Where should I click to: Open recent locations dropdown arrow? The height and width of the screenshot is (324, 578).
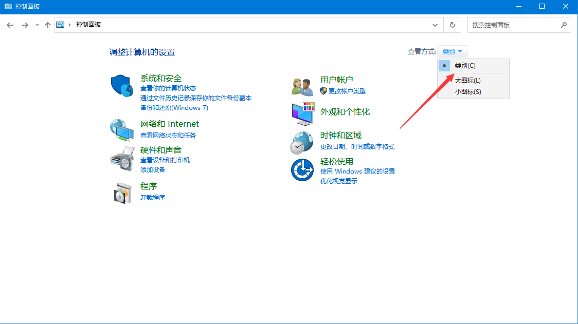[37, 25]
